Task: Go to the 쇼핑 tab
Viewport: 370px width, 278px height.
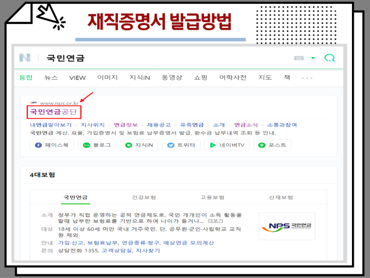Action: (201, 77)
